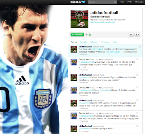Click the @adidasfootball handle under the heading
145x134 pixels.
pos(100,17)
